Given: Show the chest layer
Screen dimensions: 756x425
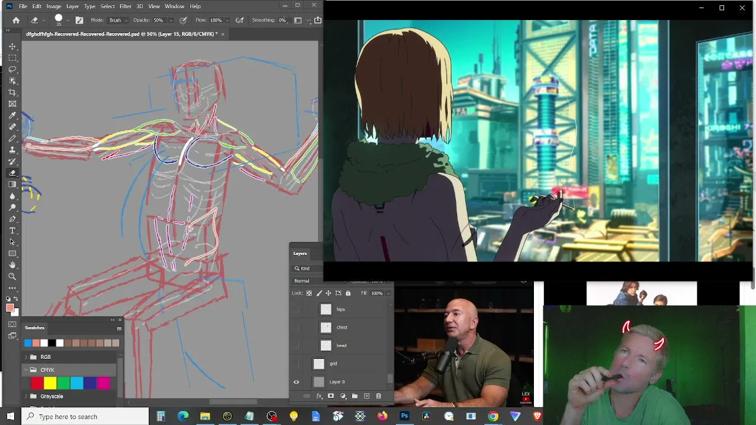Looking at the screenshot, I should click(296, 327).
